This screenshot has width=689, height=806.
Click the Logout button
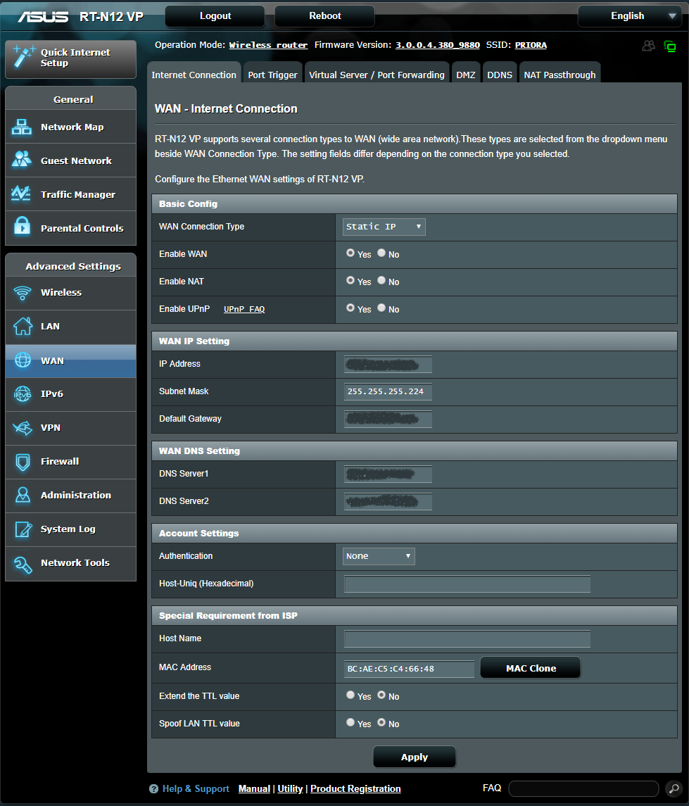pos(215,16)
